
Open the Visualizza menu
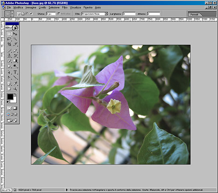click(x=75, y=7)
